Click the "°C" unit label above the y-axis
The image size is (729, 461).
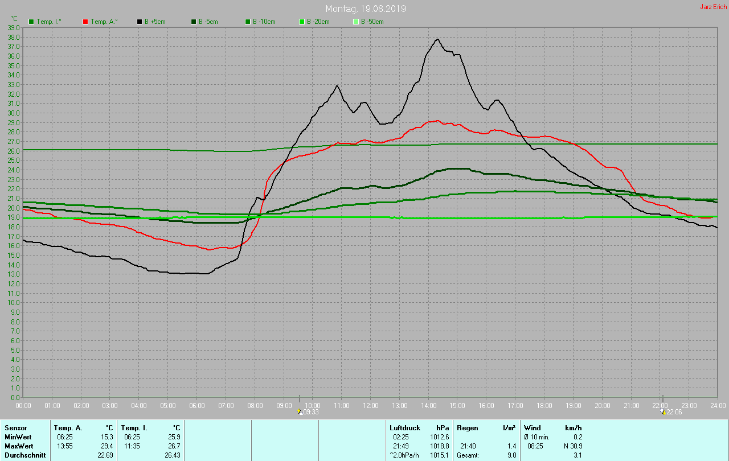tap(14, 19)
